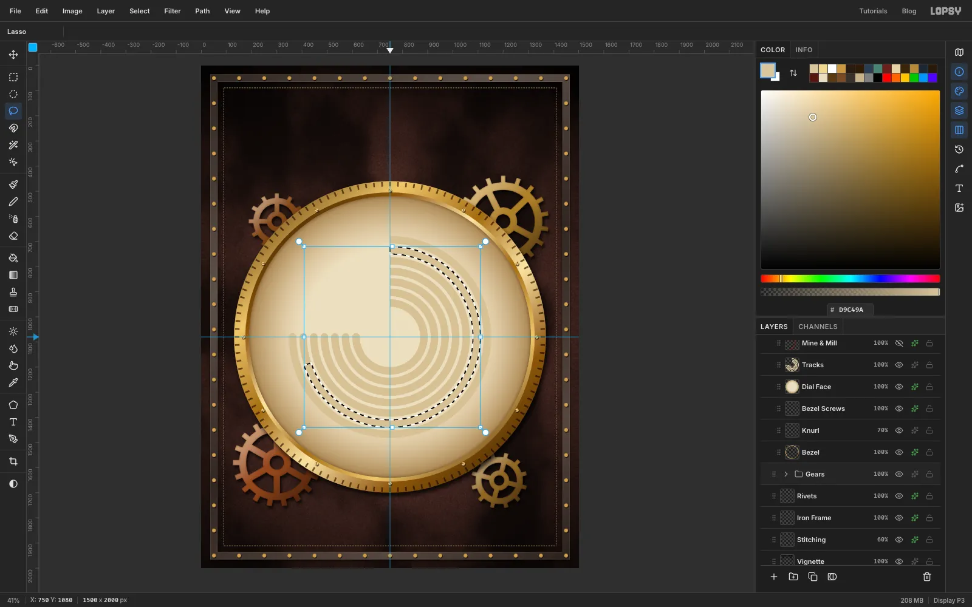The image size is (972, 607).
Task: Click the foreground color swatch
Action: 768,70
